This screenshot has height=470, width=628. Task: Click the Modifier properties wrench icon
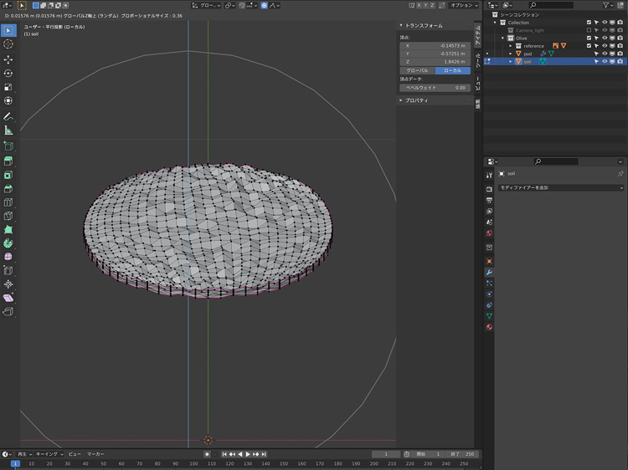pos(489,273)
